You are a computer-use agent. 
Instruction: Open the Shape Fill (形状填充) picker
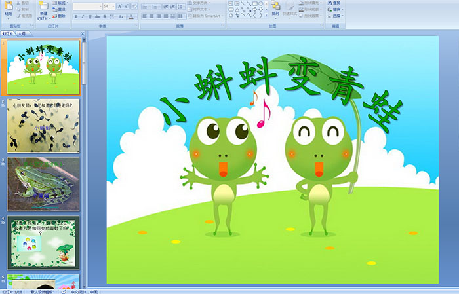[x=311, y=3]
